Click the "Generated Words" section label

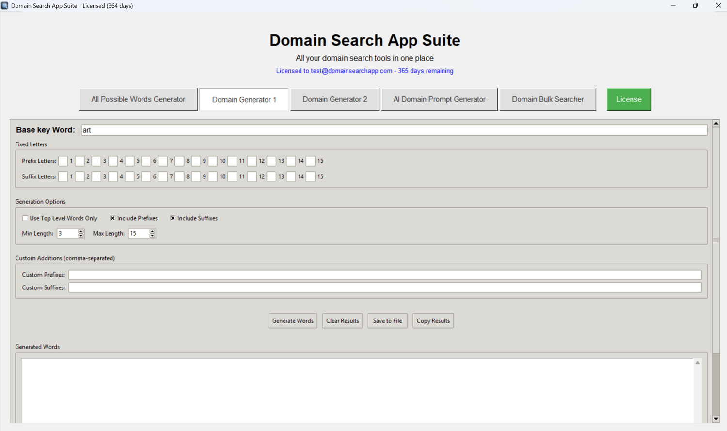tap(37, 347)
